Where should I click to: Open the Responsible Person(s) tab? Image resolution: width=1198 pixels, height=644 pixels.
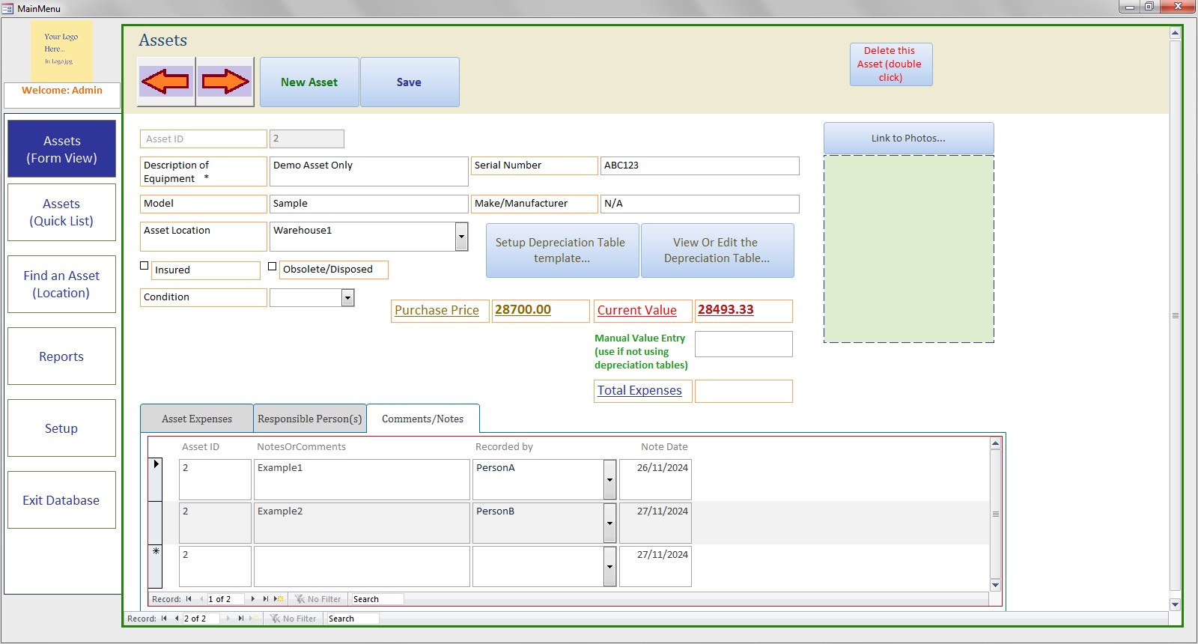click(x=309, y=419)
